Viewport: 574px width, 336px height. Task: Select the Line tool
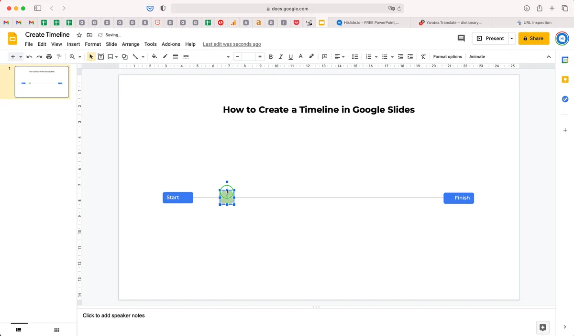click(135, 57)
